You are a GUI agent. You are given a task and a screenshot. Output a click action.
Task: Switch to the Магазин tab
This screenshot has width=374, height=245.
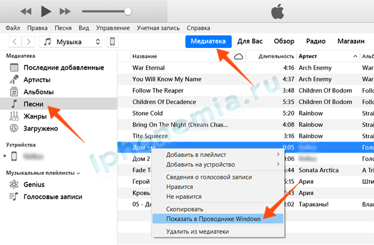click(351, 42)
